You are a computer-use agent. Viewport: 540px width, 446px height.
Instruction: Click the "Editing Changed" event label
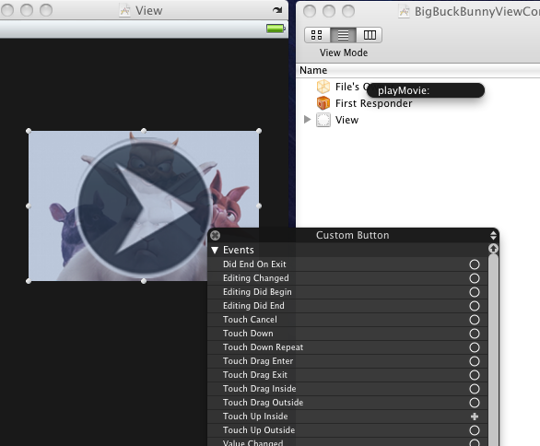coord(256,278)
